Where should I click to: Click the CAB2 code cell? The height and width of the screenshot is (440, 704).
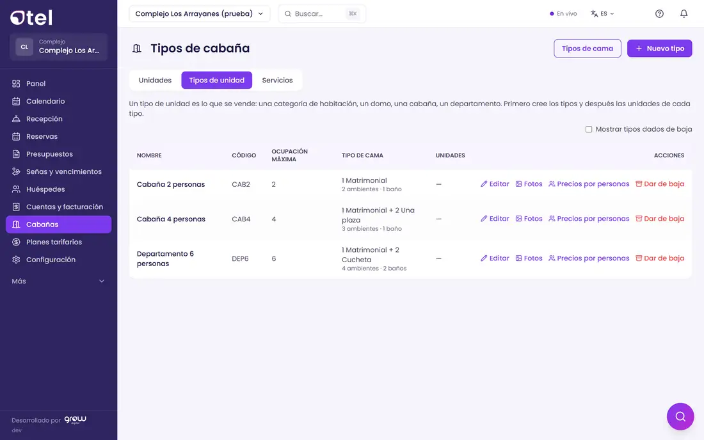241,184
